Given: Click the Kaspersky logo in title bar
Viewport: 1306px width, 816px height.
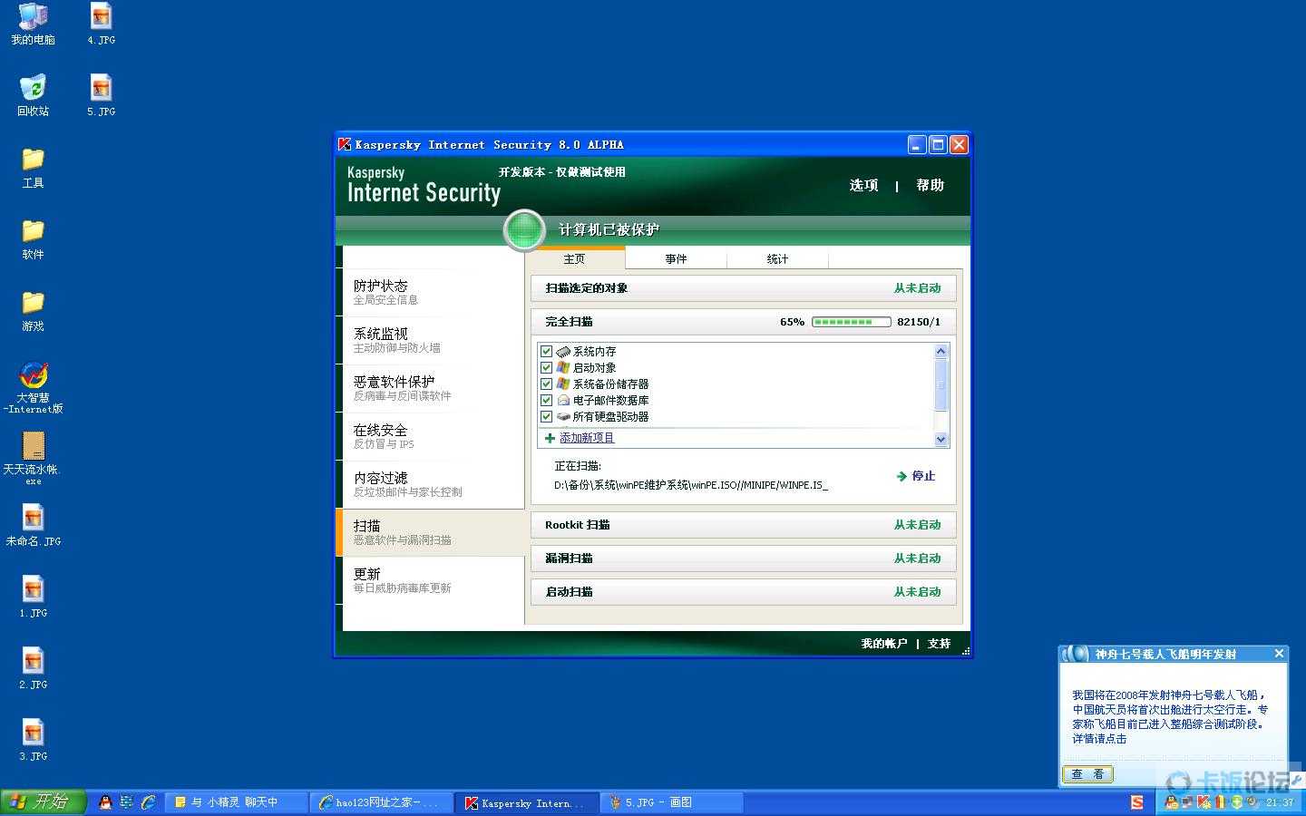Looking at the screenshot, I should (345, 144).
